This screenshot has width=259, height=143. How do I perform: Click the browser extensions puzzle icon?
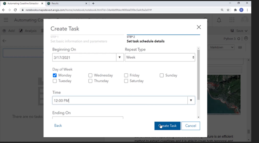(235, 10)
